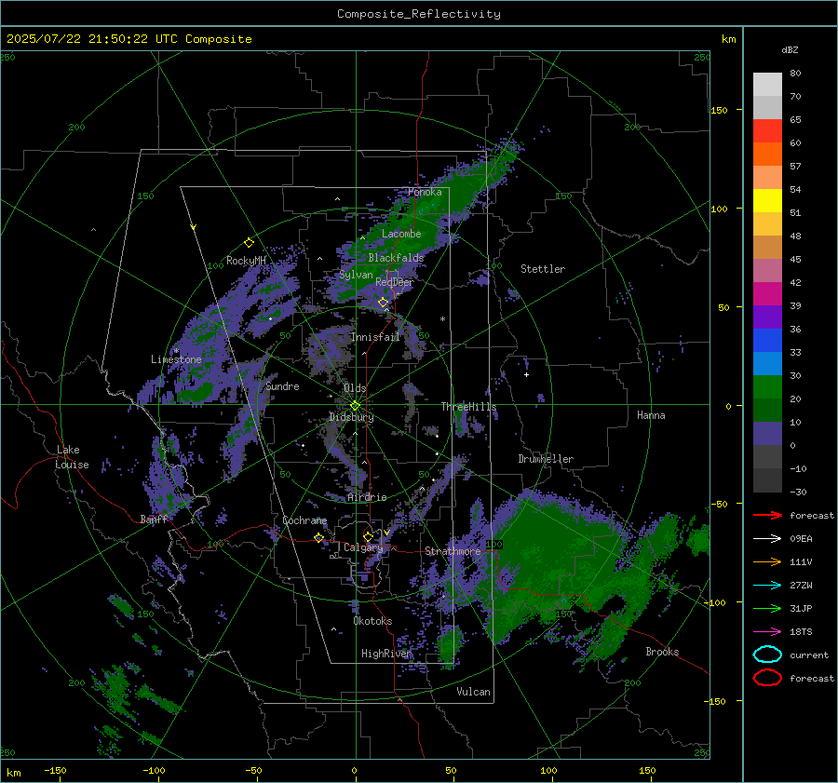Click the Blackfalds city label

tap(396, 258)
